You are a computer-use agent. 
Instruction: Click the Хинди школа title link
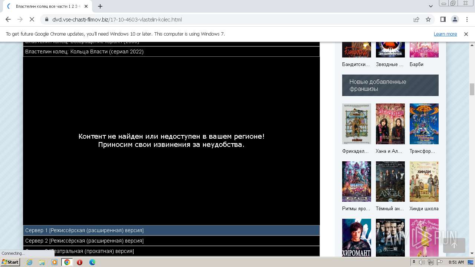(x=424, y=208)
